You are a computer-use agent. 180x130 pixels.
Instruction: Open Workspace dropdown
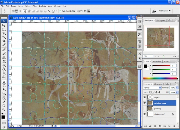point(165,11)
